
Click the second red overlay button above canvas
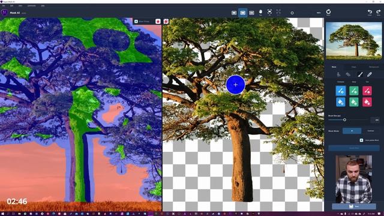(166, 22)
